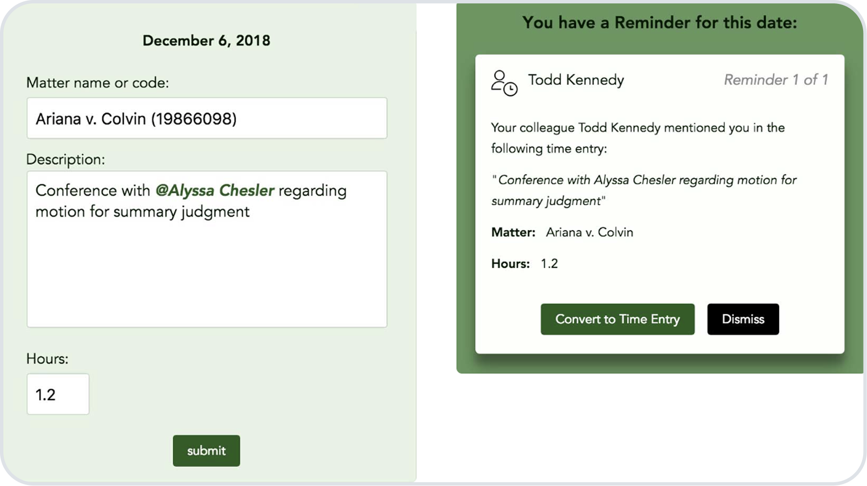Click the Reminder 1 of 1 indicator

(x=776, y=79)
